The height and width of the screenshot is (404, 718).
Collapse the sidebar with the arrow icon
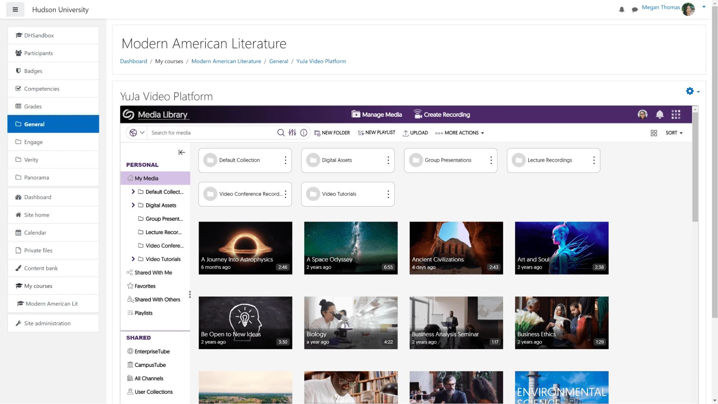pyautogui.click(x=182, y=152)
